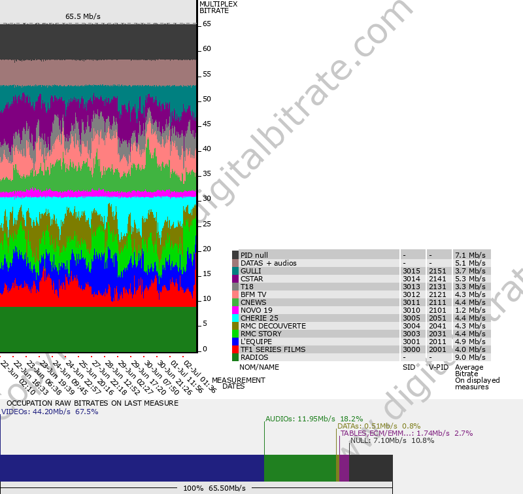Click the 'TF1 SERIES FILMS' channel name
The width and height of the screenshot is (523, 494).
(273, 349)
